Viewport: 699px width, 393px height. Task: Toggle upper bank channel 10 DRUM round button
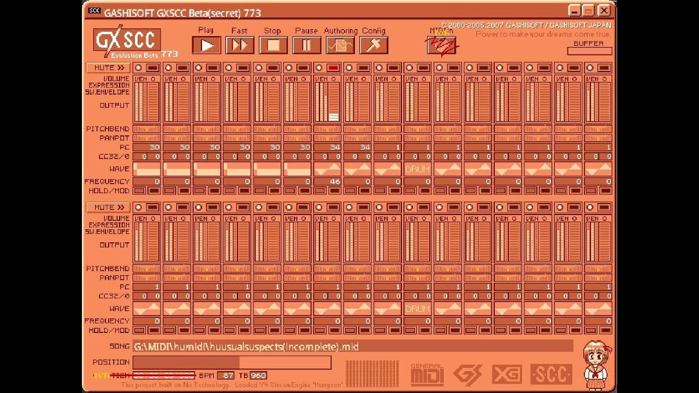(x=409, y=68)
